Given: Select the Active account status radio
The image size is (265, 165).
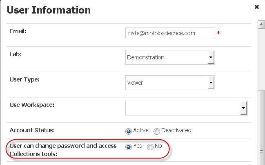Looking at the screenshot, I should [x=129, y=131].
